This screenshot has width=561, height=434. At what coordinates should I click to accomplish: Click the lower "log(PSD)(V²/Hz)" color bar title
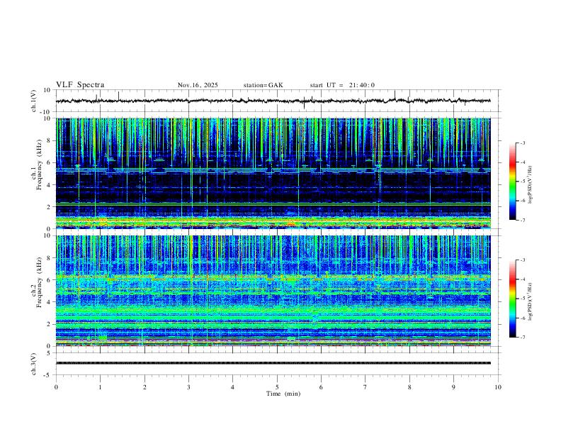point(531,301)
